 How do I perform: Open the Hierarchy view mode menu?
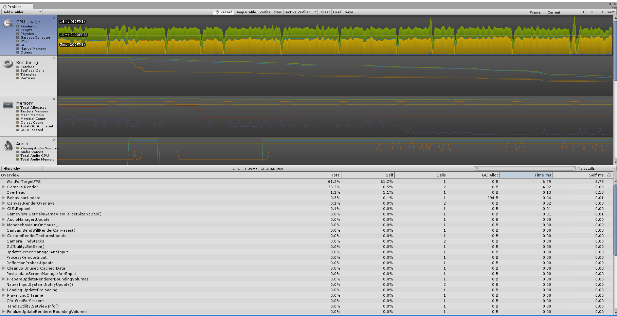pyautogui.click(x=21, y=168)
